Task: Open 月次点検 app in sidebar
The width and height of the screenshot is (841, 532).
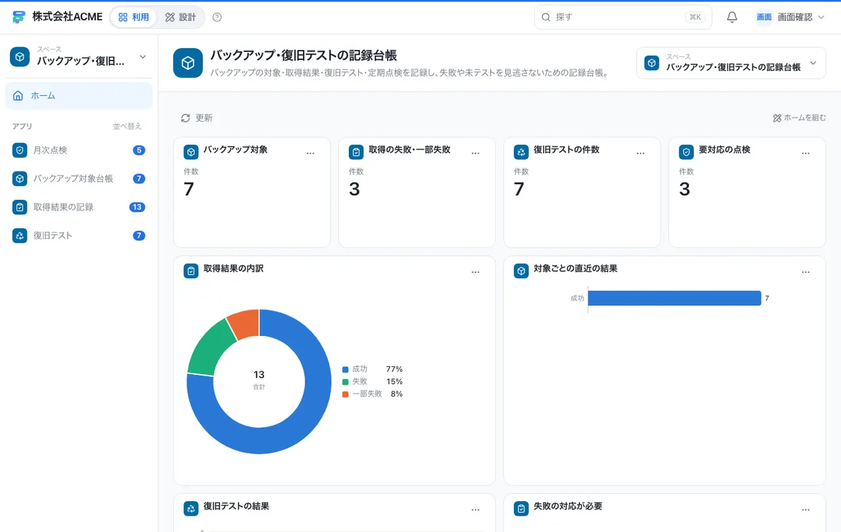Action: [79, 150]
